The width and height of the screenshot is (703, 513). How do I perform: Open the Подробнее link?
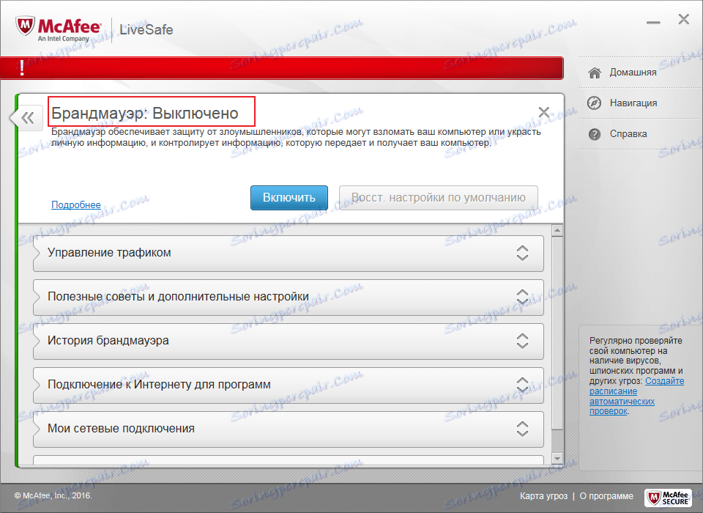click(75, 204)
